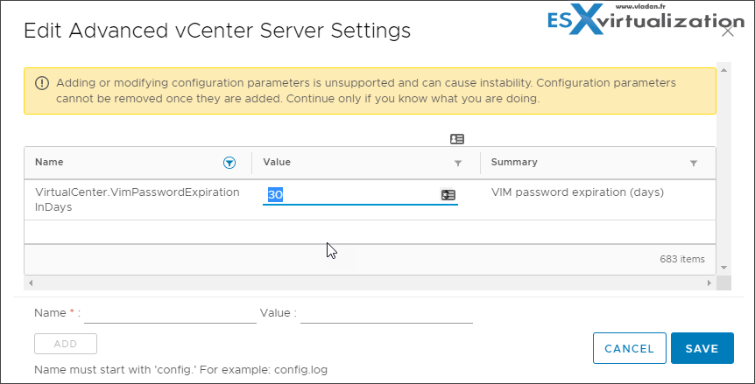Click the horizontal scrollbar left arrow

click(31, 283)
